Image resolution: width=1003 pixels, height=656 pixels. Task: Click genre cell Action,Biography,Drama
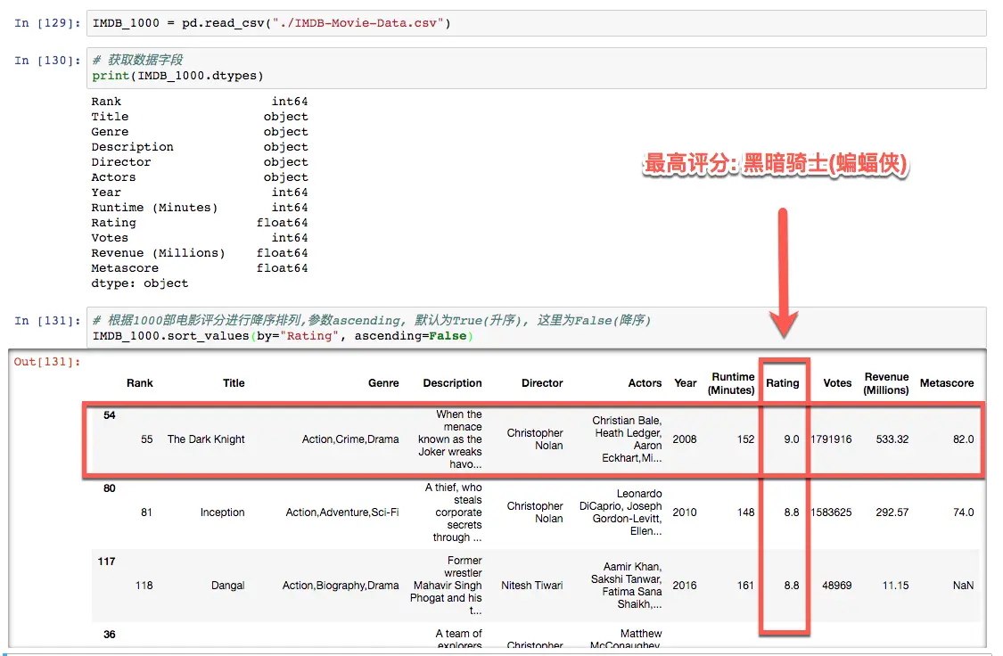341,585
